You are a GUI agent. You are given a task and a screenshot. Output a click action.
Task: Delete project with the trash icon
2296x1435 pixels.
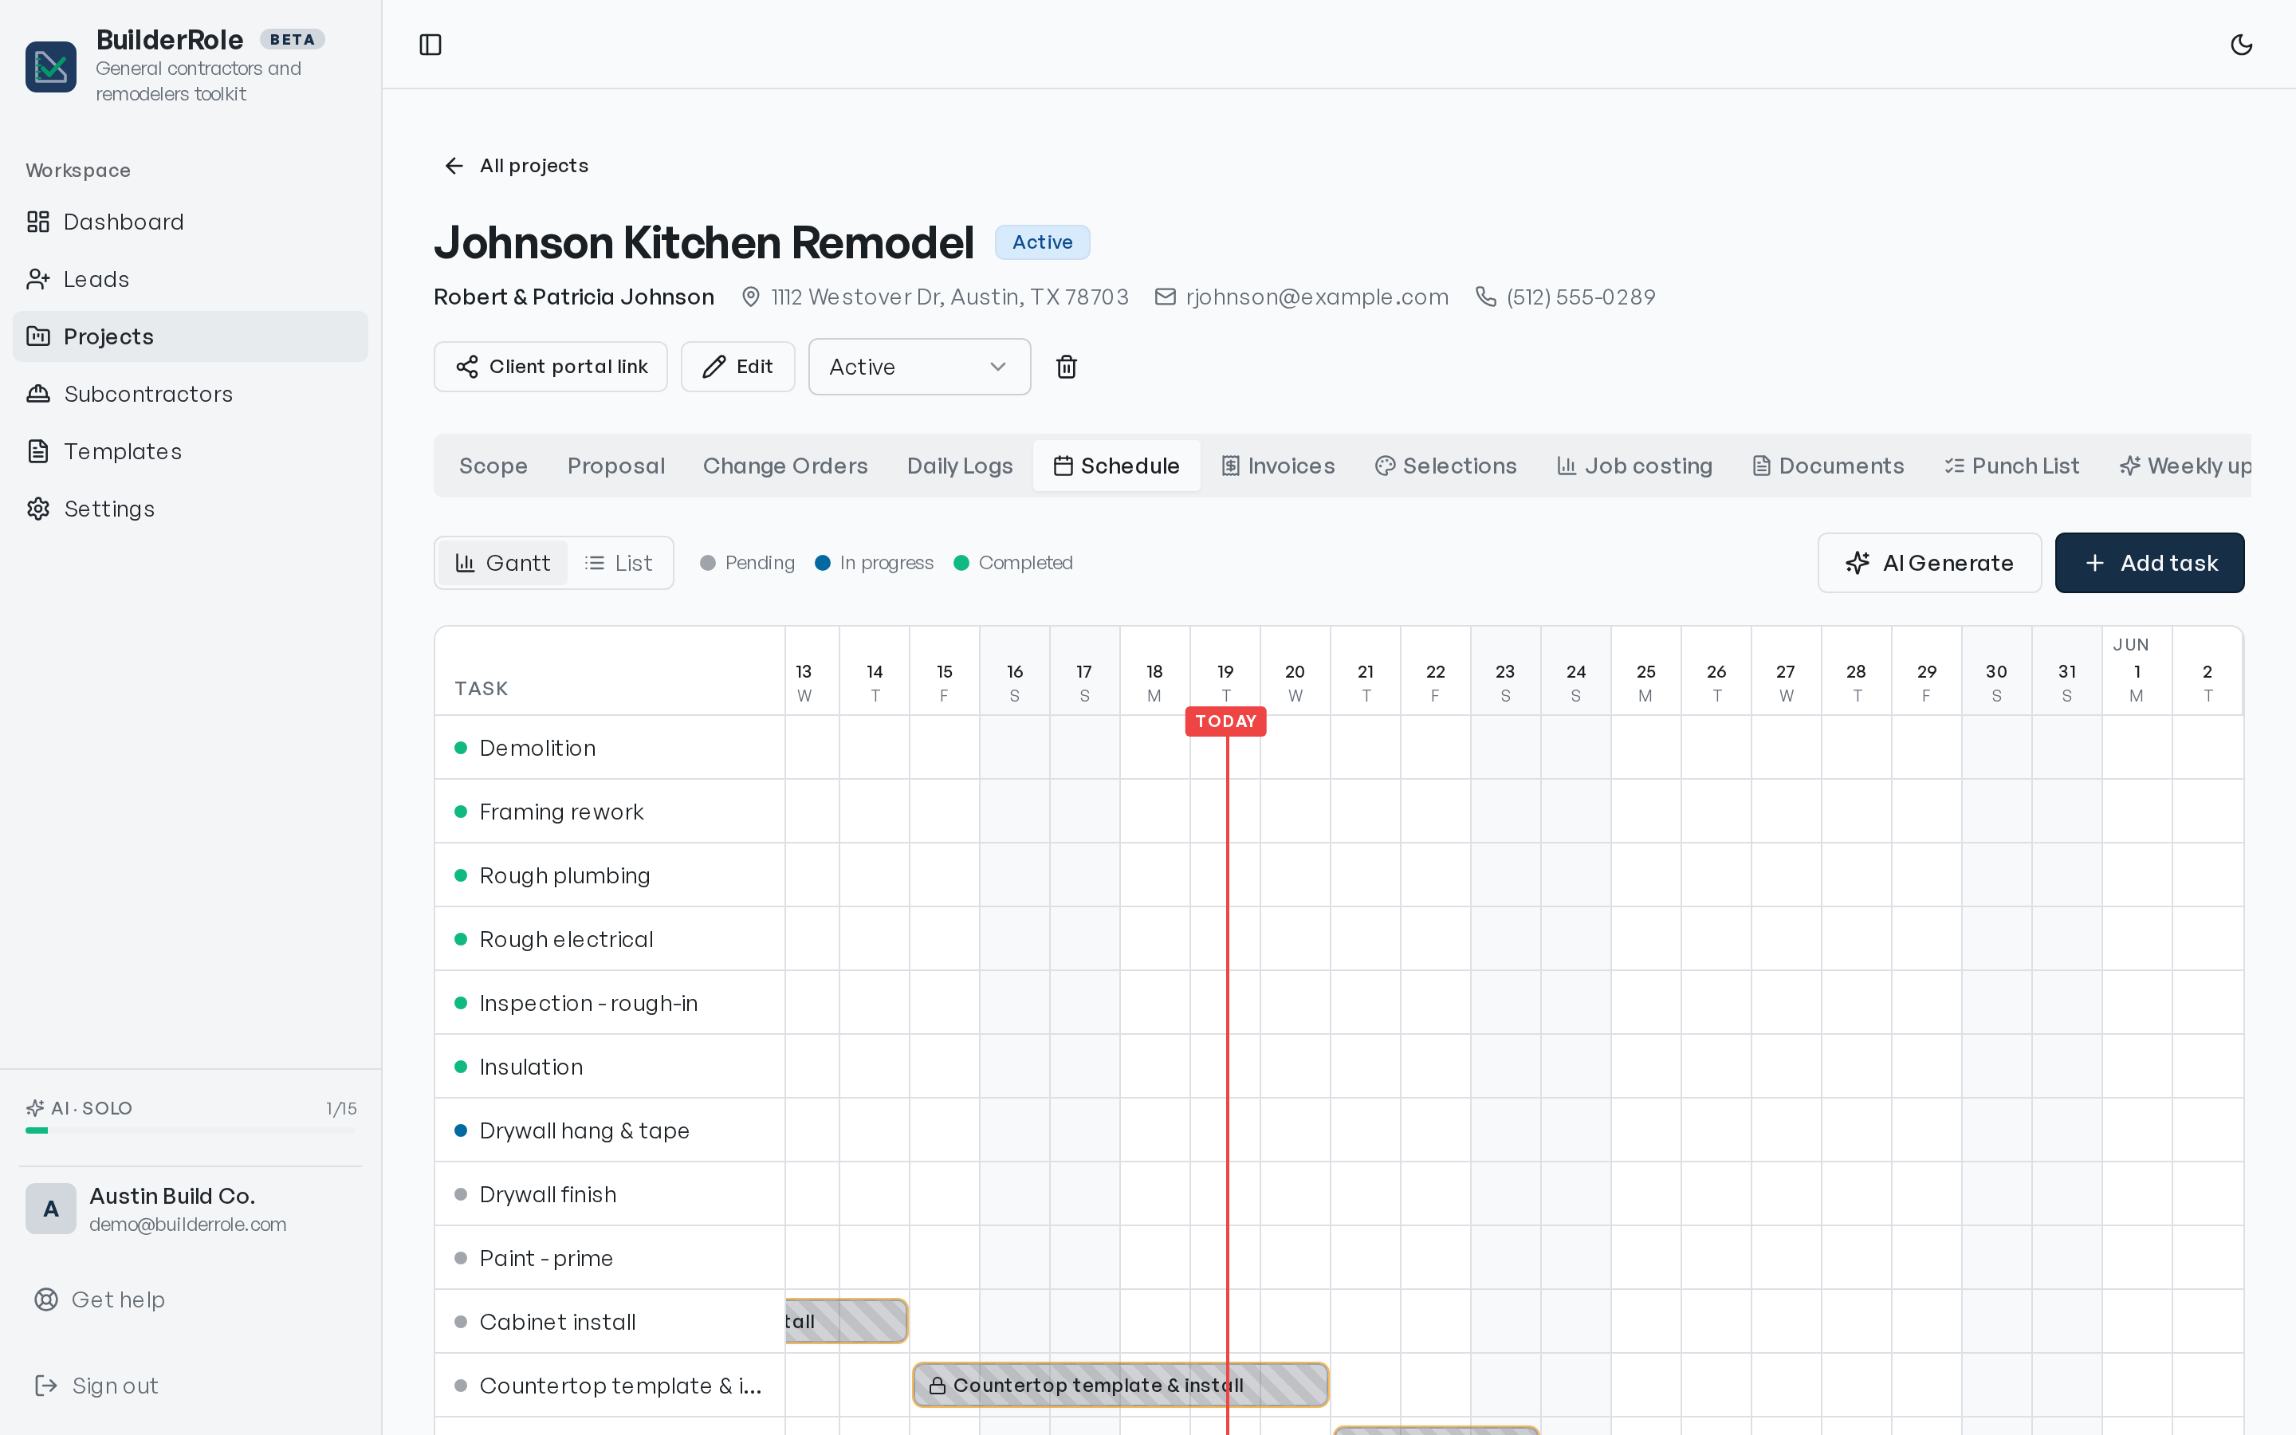(x=1067, y=368)
